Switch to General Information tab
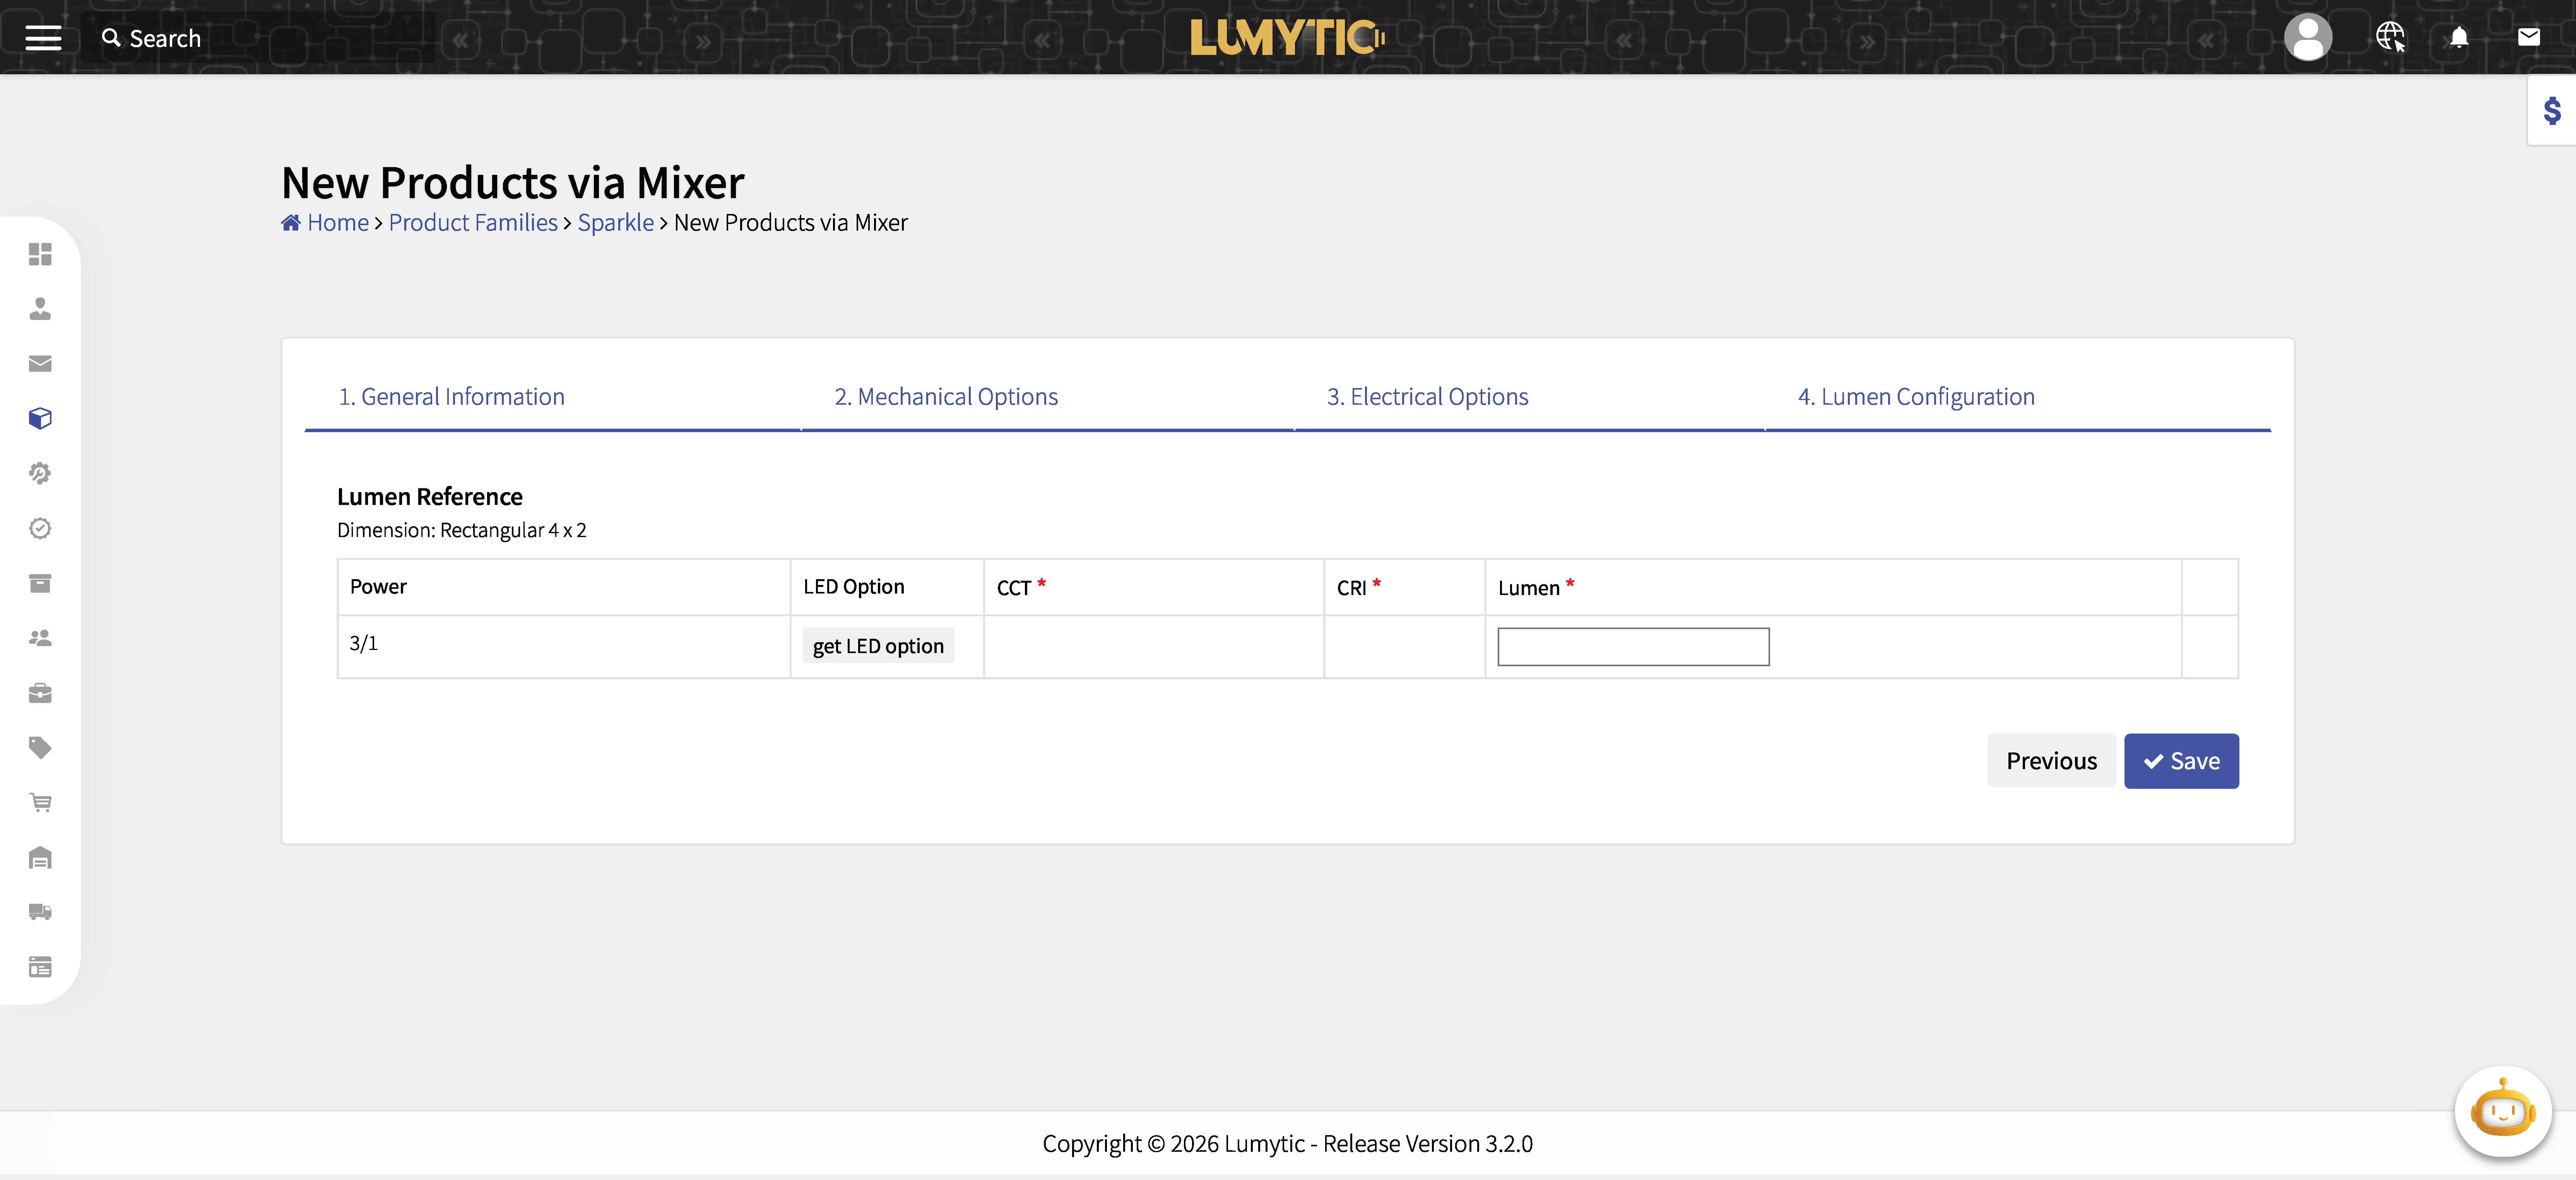Viewport: 2576px width, 1180px height. click(451, 397)
